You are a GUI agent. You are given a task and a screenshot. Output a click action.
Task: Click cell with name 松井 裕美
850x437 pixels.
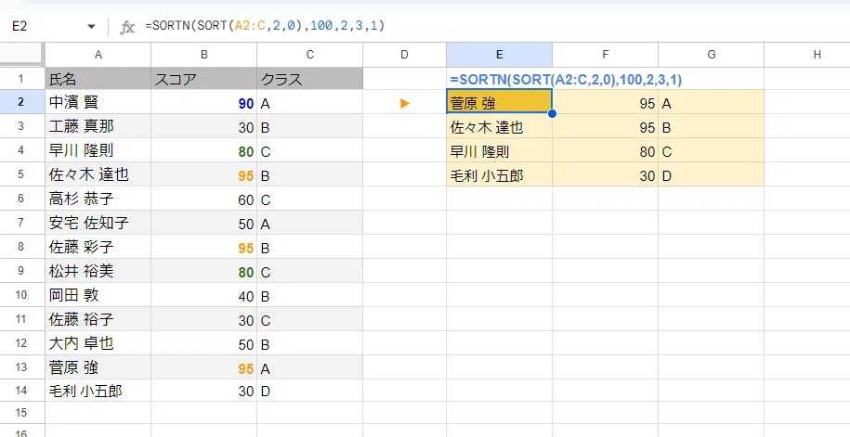pos(98,271)
